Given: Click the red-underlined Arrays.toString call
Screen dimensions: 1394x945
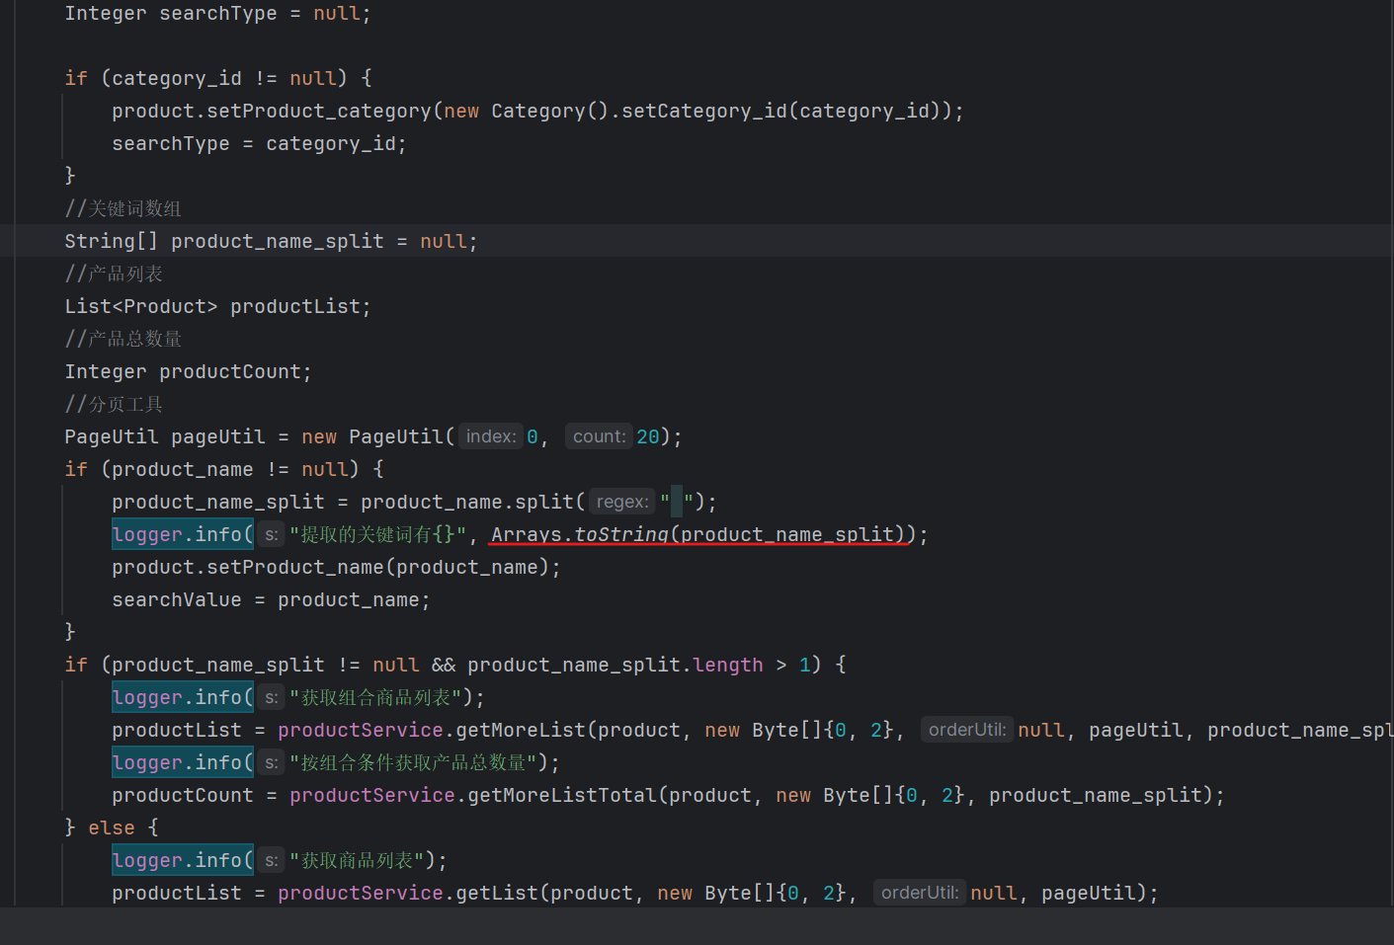Looking at the screenshot, I should [698, 534].
